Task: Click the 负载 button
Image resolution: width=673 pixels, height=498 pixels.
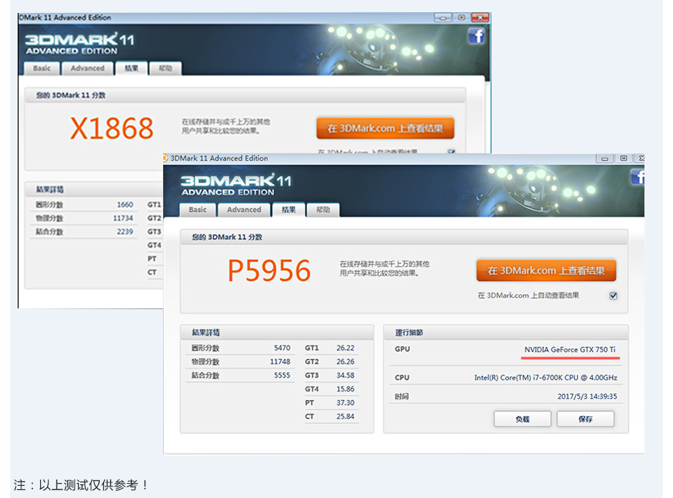Action: (522, 419)
